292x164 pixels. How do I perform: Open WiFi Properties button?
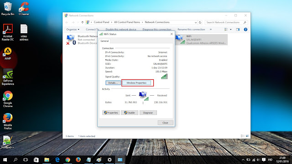[x=111, y=113]
